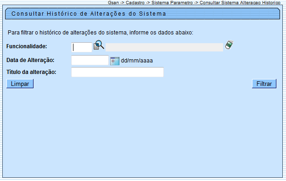286x181 pixels.
Task: Click the breadcrumb path Gsan -> Cadastro text
Action: click(x=126, y=3)
